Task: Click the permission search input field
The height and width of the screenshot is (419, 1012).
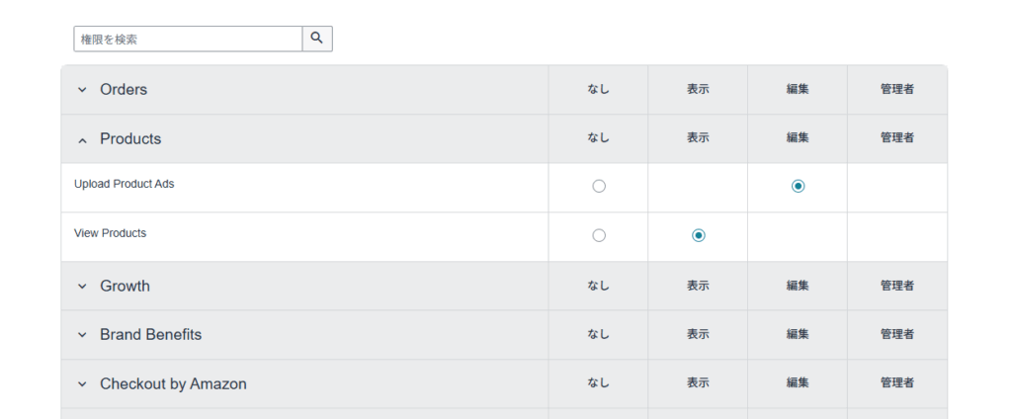Action: pyautogui.click(x=188, y=39)
